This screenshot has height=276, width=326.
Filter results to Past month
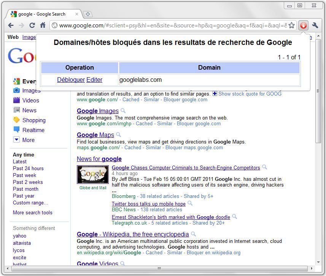[x=25, y=189]
